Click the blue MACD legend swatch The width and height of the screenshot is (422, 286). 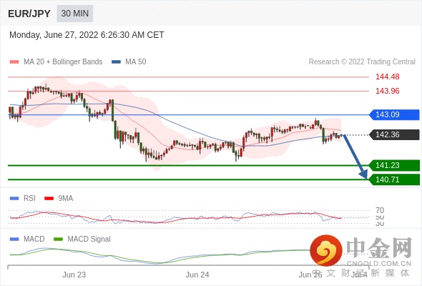click(14, 240)
